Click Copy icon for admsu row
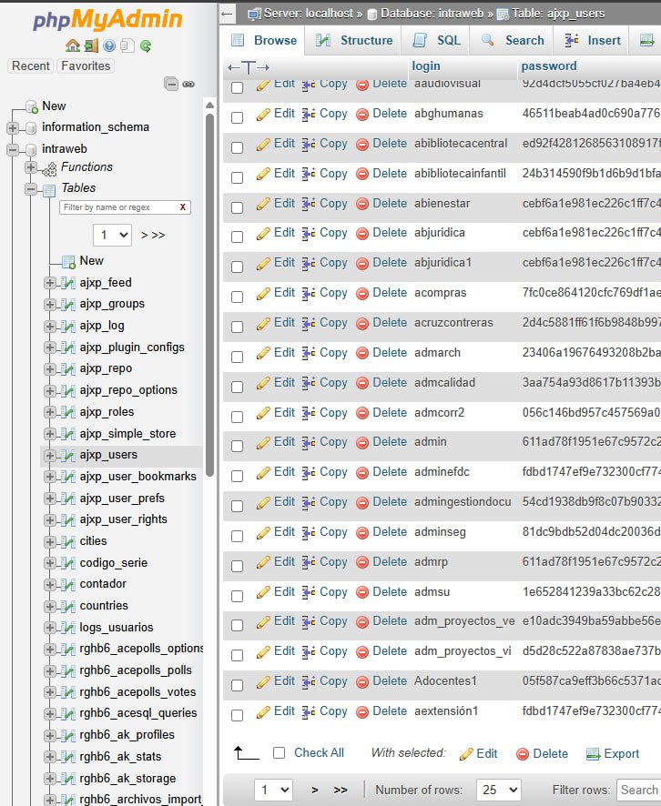This screenshot has width=661, height=806. tap(309, 593)
